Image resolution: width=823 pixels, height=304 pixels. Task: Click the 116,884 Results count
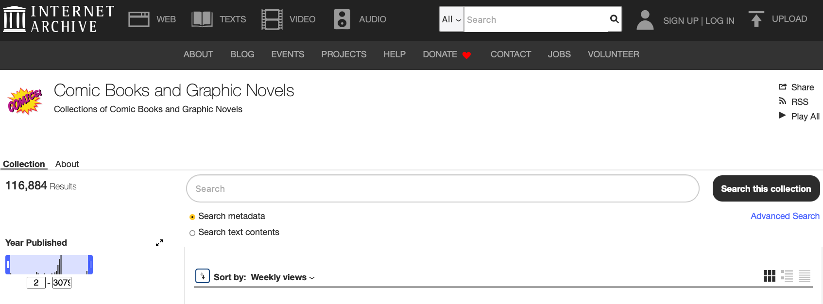(x=41, y=186)
